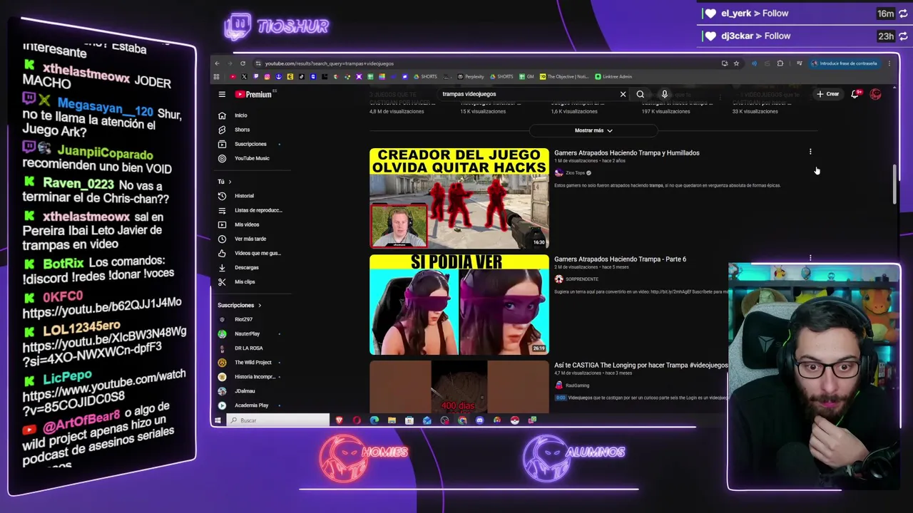Go to YouTube Premium home logo
Viewport: 913px width, 513px height.
click(254, 94)
